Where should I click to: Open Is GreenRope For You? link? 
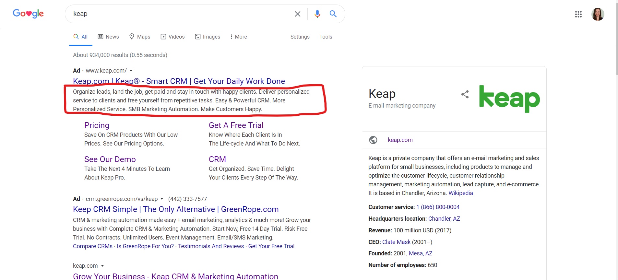[x=145, y=246]
